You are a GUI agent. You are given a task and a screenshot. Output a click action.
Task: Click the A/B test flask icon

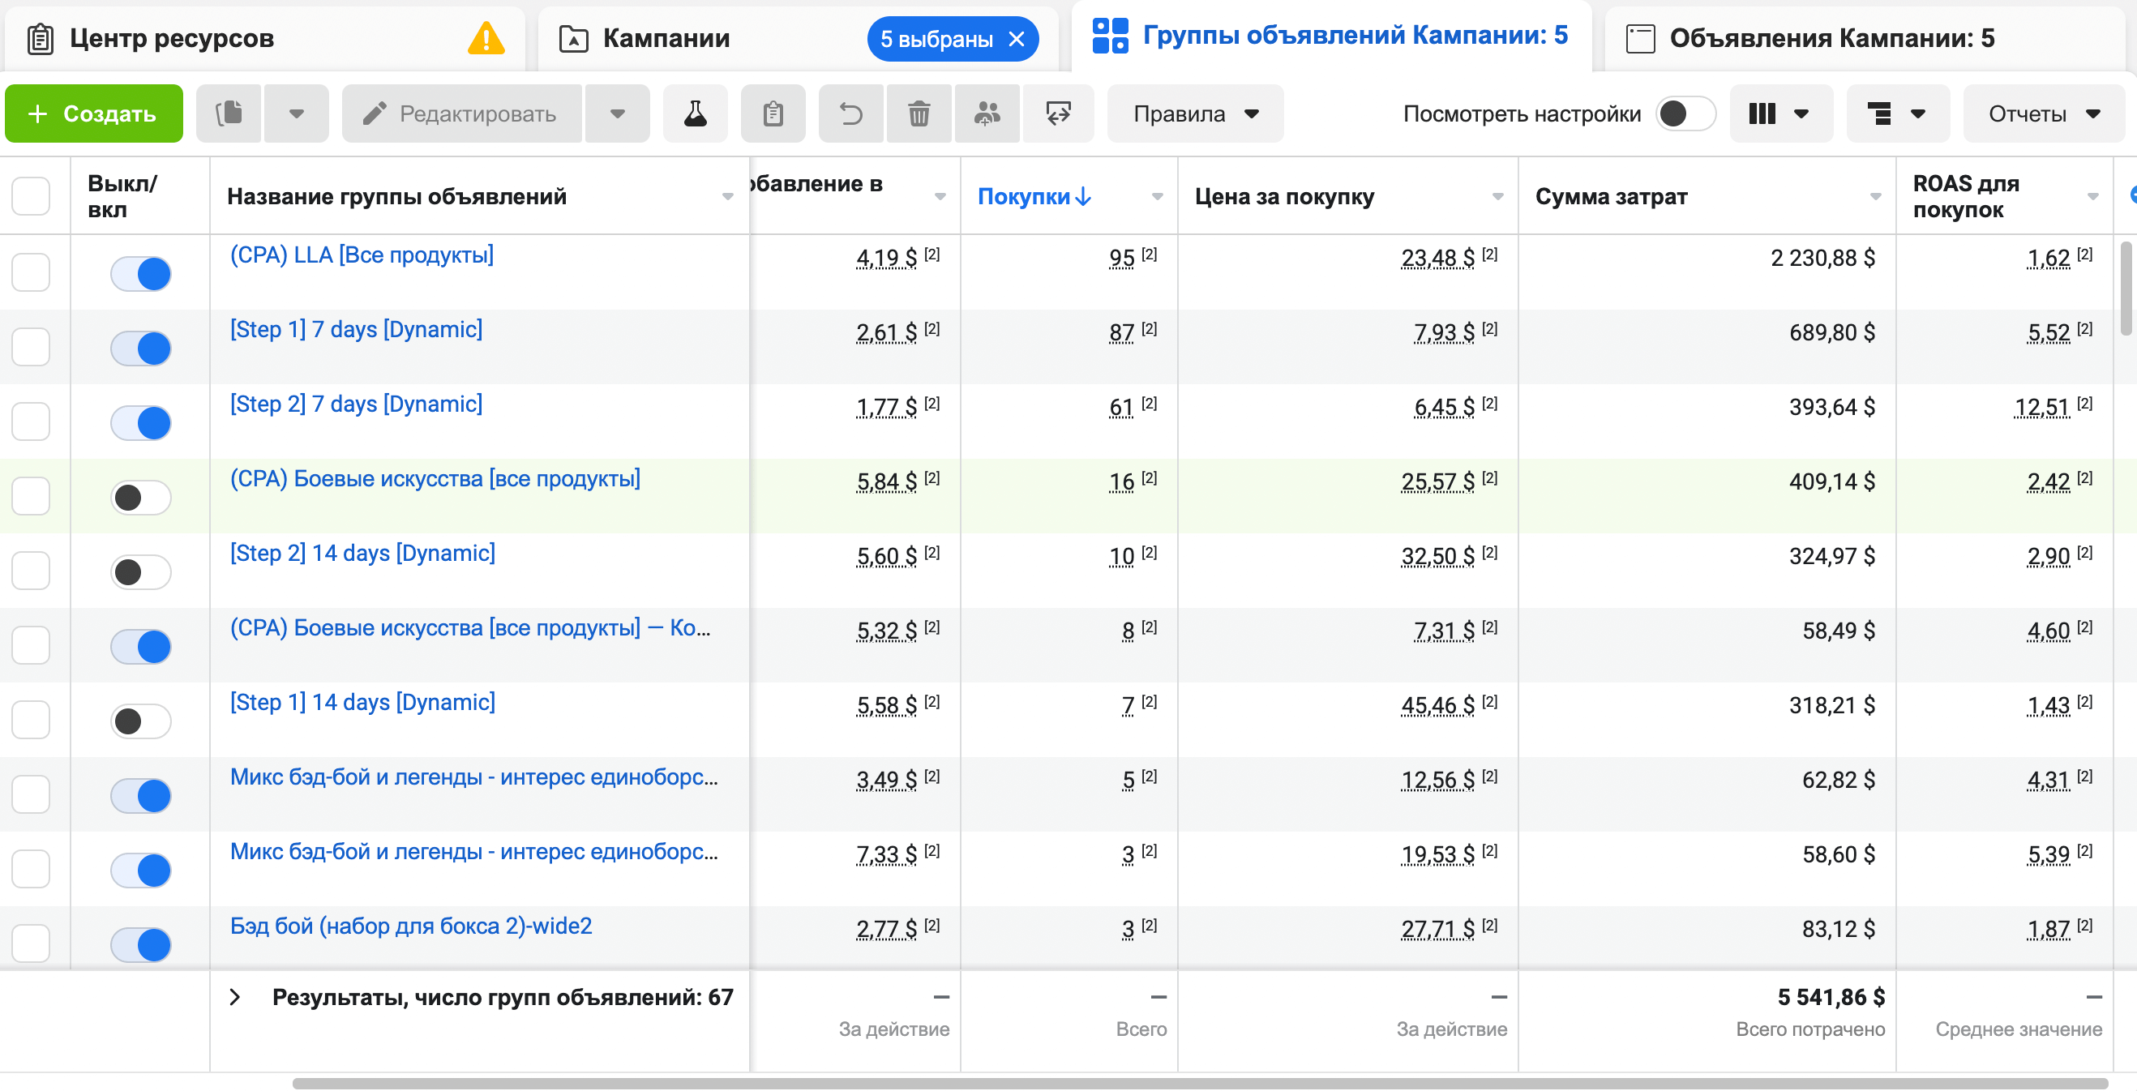[696, 113]
